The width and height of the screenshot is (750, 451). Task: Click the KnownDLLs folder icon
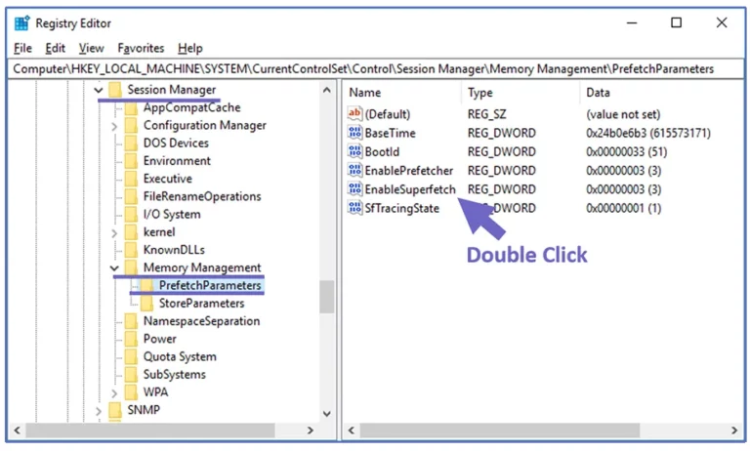coord(131,250)
